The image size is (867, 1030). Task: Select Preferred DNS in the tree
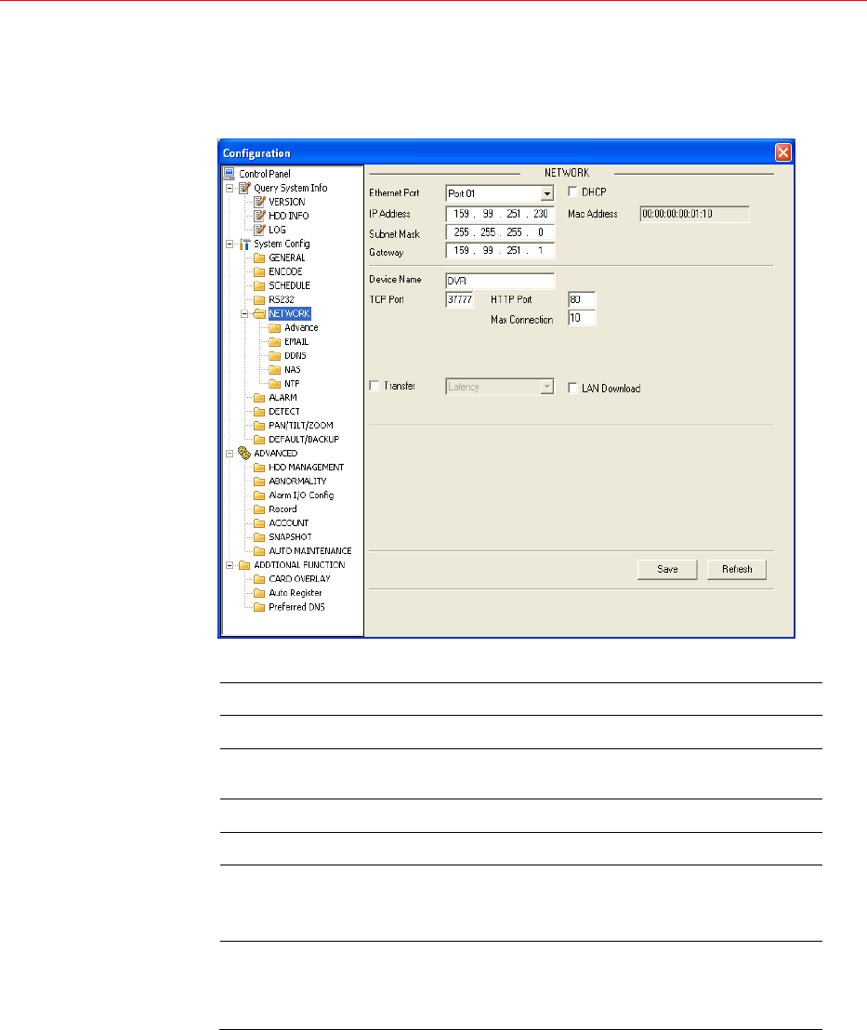click(x=296, y=606)
